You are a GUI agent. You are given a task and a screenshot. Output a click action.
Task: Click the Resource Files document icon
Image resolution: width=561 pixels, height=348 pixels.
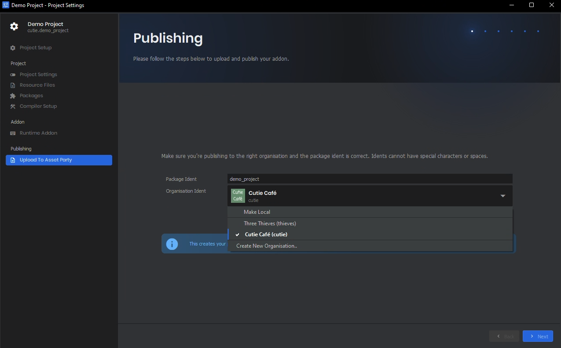click(x=13, y=85)
